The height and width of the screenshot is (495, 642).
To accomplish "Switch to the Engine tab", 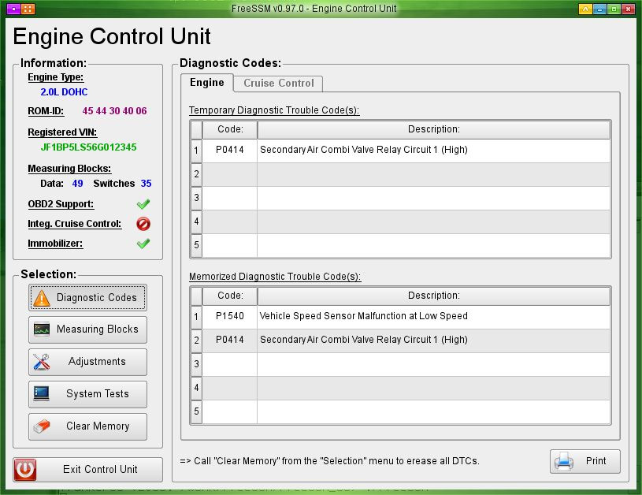I will coord(207,83).
